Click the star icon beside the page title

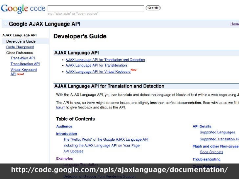pos(5,24)
